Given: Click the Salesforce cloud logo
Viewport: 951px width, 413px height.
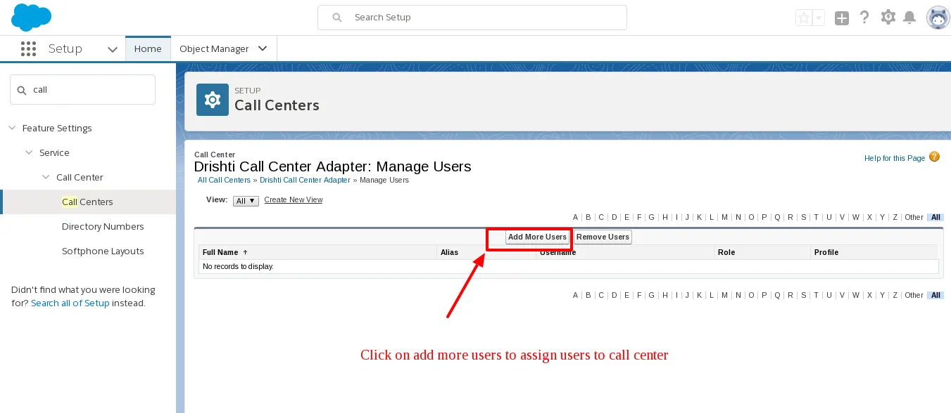Looking at the screenshot, I should [x=32, y=17].
